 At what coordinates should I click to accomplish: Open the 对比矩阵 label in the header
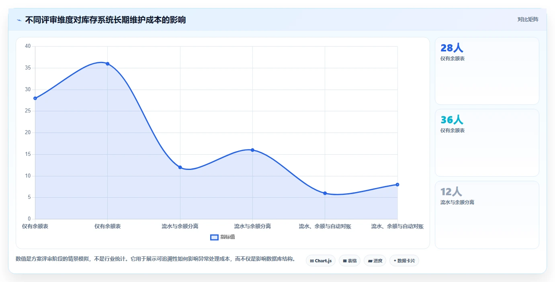(x=528, y=19)
